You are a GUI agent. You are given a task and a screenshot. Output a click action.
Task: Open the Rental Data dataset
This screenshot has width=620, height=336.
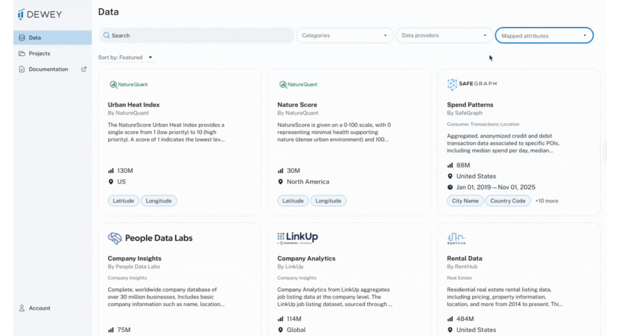(464, 258)
